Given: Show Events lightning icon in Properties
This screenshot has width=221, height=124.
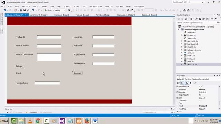Looking at the screenshot, I should coord(191,83).
